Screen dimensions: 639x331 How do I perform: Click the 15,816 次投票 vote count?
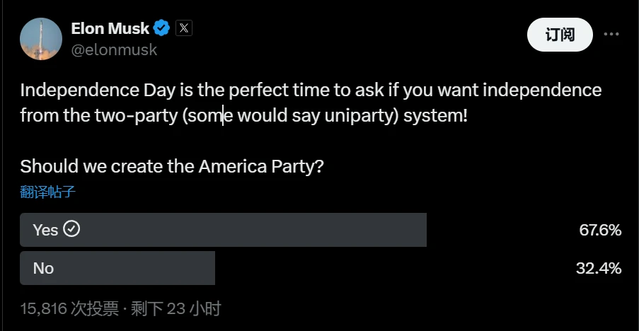tap(69, 308)
